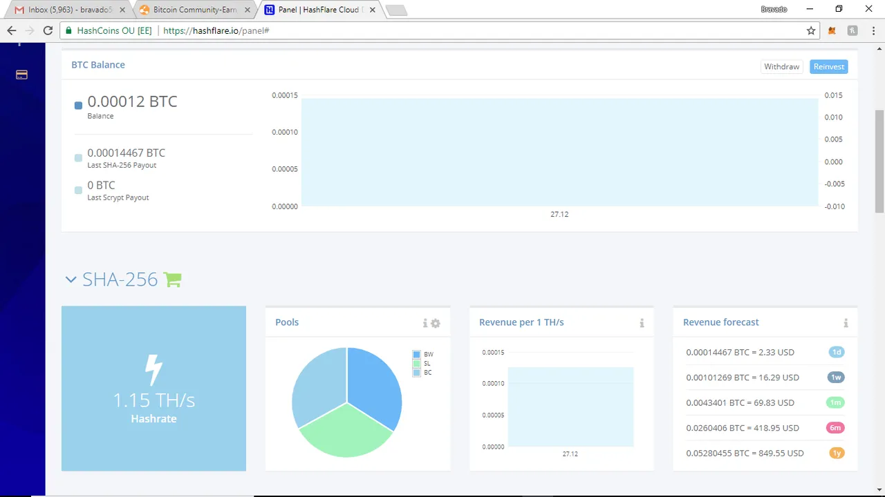Image resolution: width=885 pixels, height=497 pixels.
Task: Select the Panel | HashFlare tab
Action: click(318, 10)
